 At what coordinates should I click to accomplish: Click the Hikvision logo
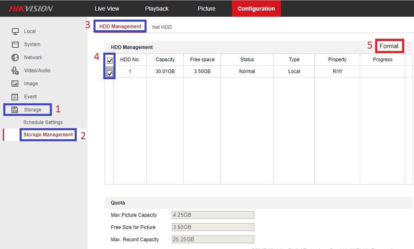tap(31, 9)
